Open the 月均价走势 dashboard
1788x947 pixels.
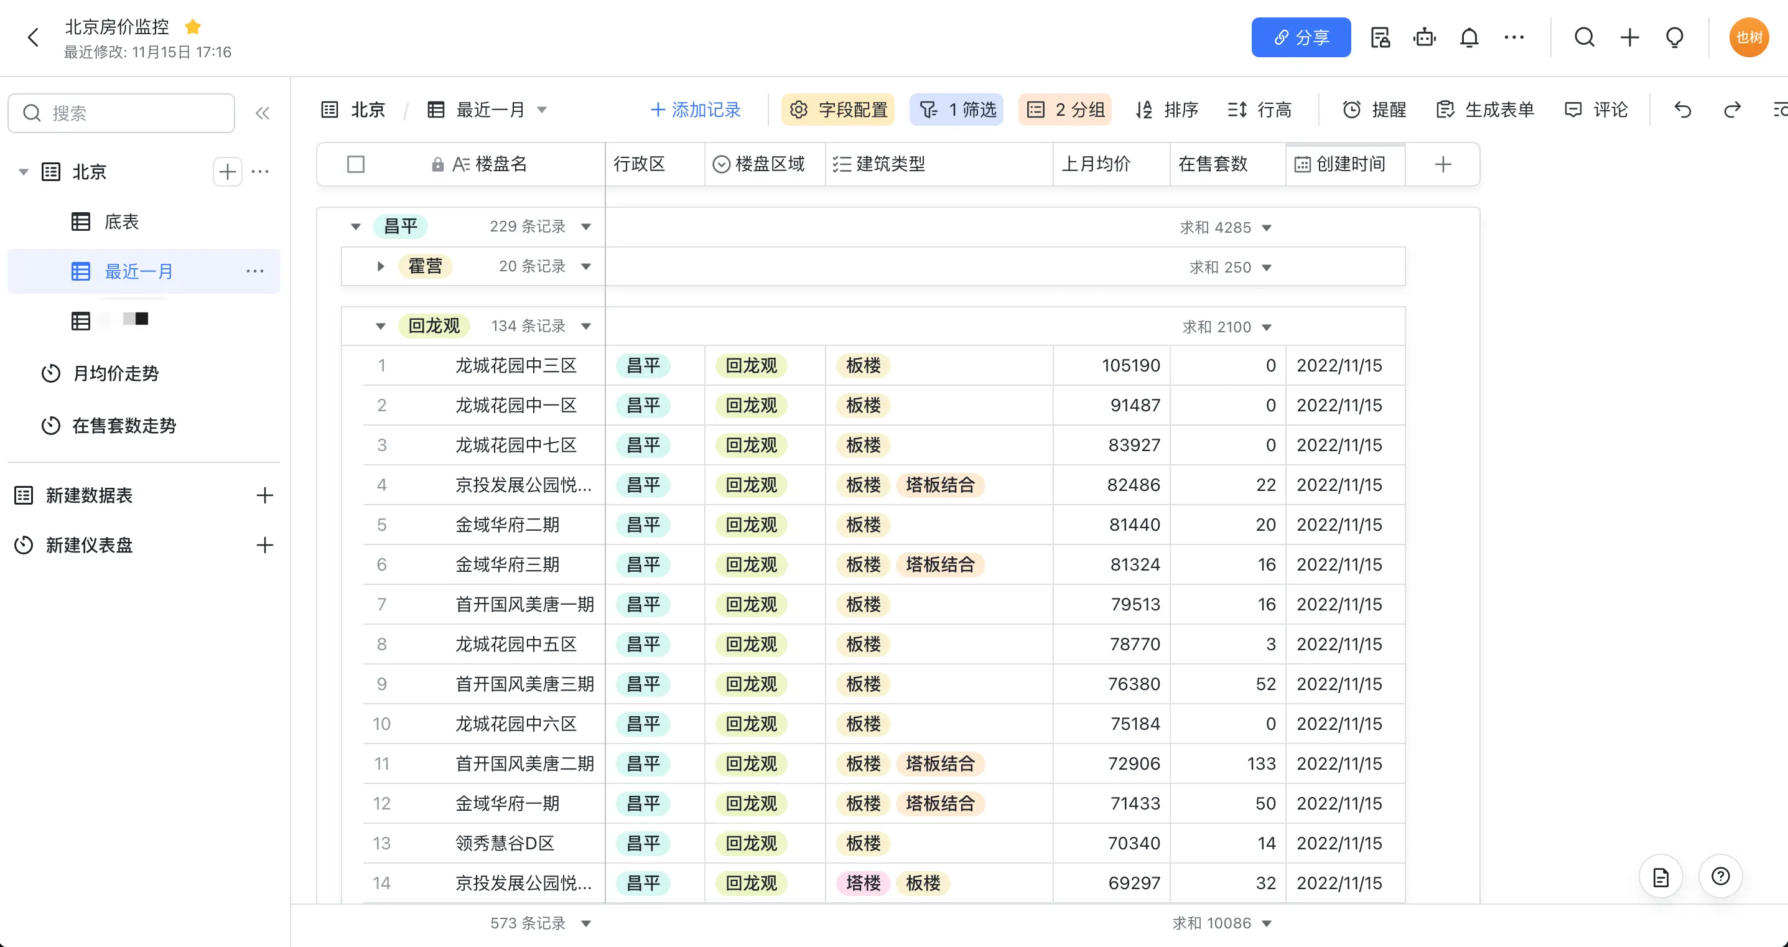click(115, 373)
